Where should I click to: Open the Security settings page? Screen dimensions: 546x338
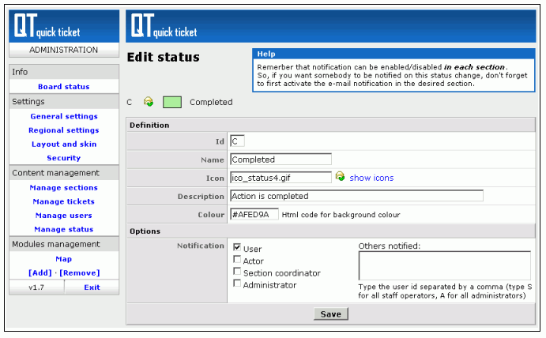point(64,158)
